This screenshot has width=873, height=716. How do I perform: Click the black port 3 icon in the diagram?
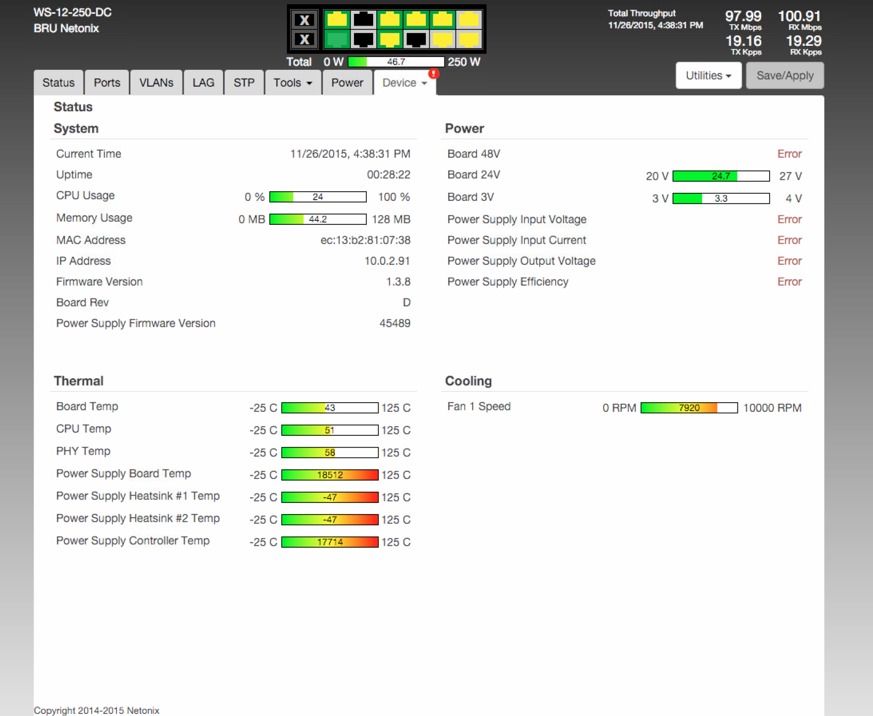click(363, 19)
